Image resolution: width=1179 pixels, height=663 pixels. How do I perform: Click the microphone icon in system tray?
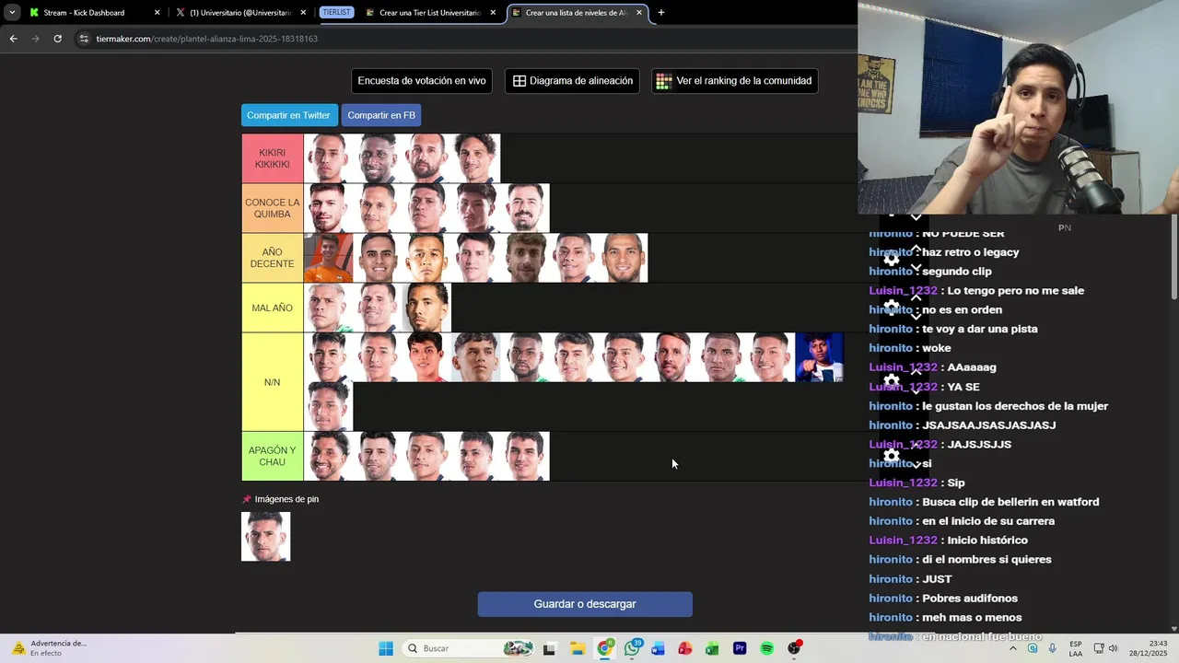pos(1052,648)
